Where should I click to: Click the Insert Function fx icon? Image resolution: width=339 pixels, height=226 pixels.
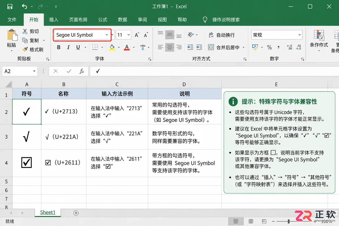82,71
